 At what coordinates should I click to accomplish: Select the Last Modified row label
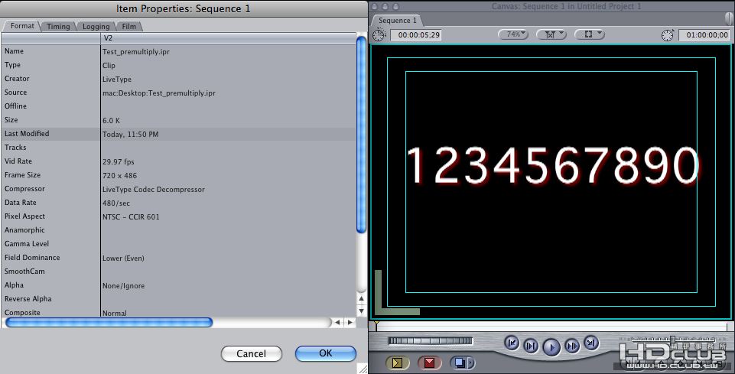(27, 134)
